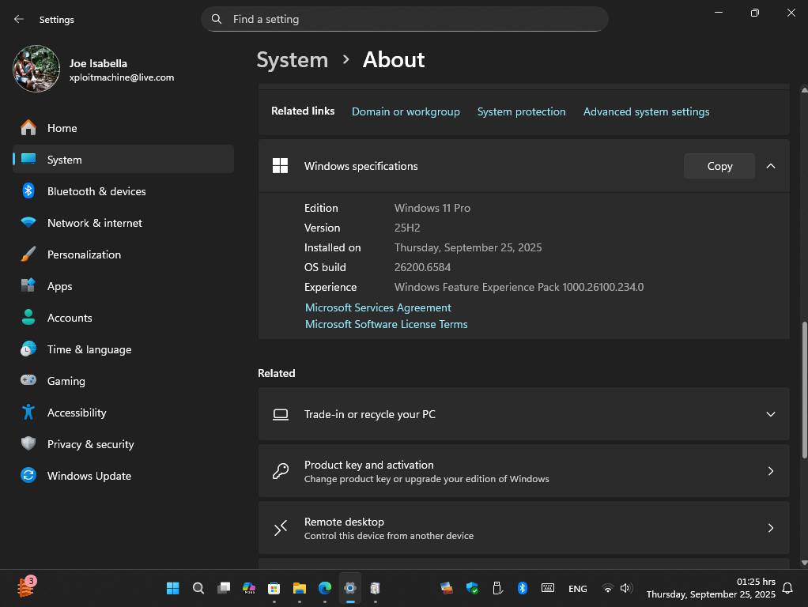Copy the Windows specifications
Screen dimensions: 808x607
tap(719, 166)
